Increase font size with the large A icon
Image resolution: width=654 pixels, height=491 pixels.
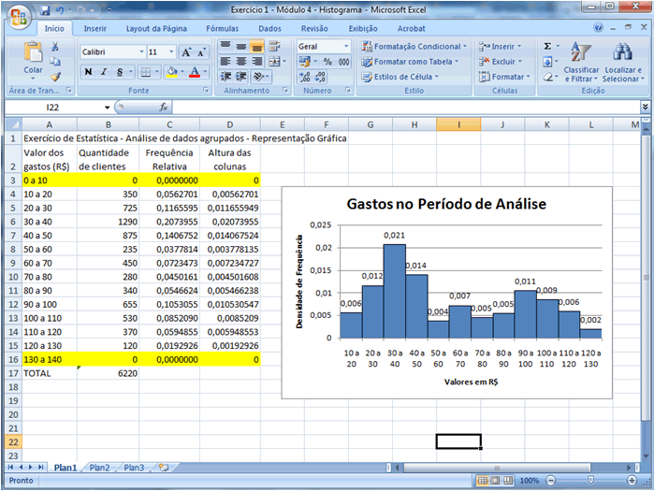[187, 52]
